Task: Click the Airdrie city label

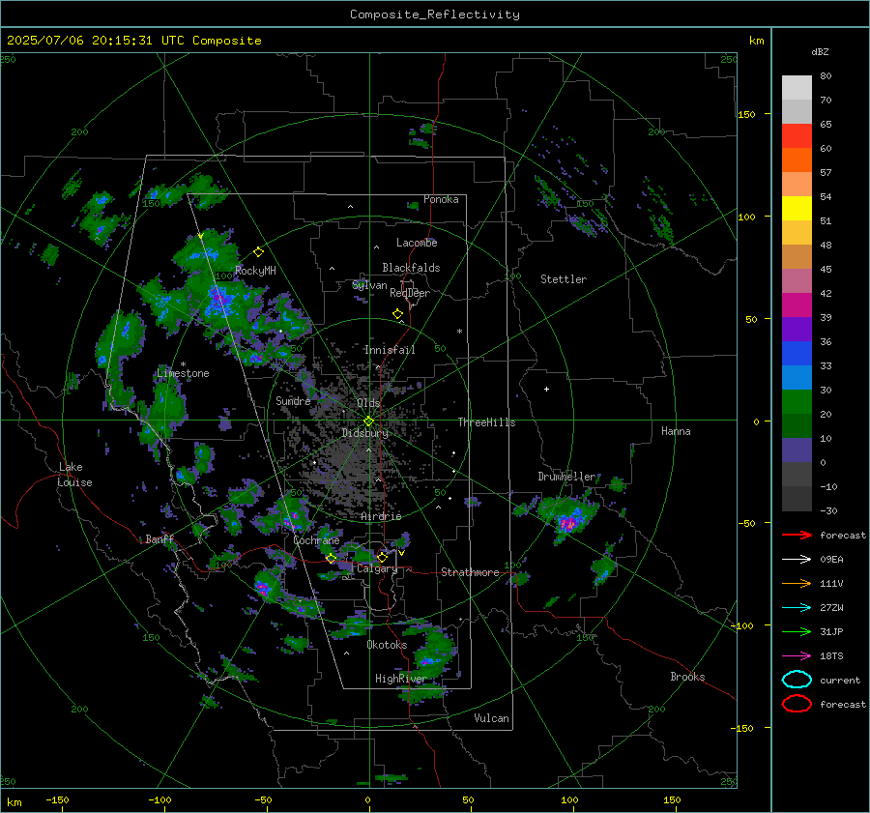Action: click(x=381, y=516)
